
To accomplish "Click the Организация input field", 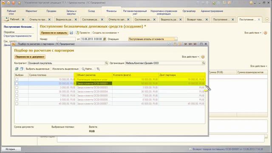I will [163, 63].
